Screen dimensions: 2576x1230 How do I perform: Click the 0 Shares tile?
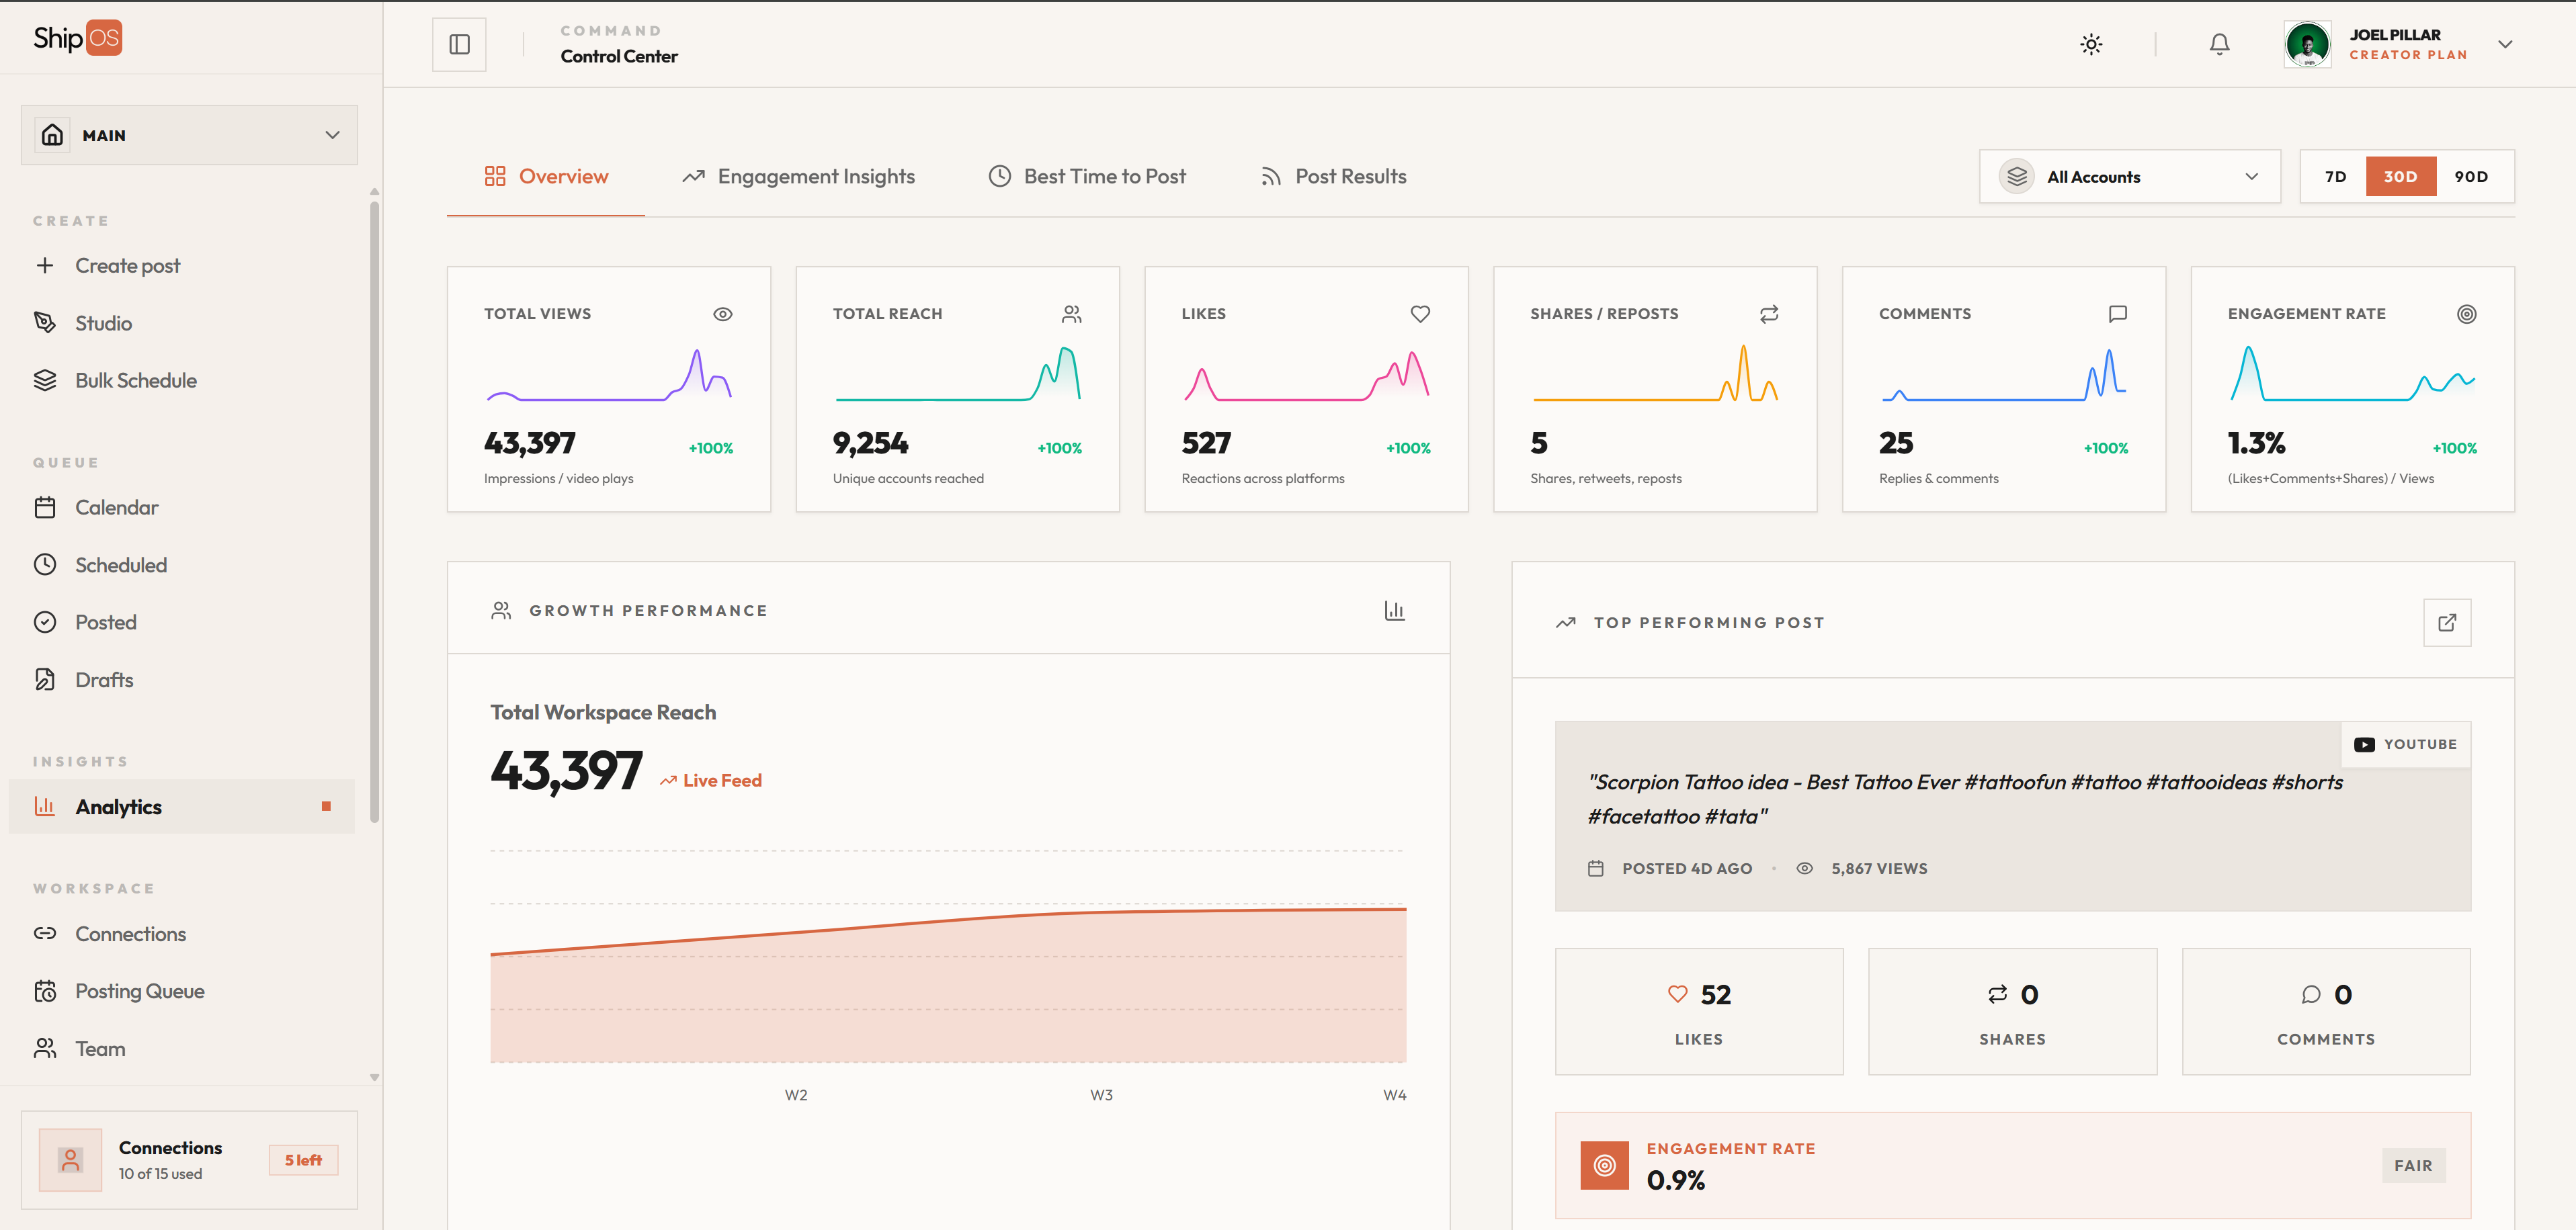click(2012, 1011)
